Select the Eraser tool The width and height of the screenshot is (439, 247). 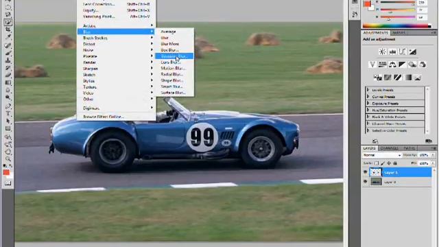coord(8,75)
